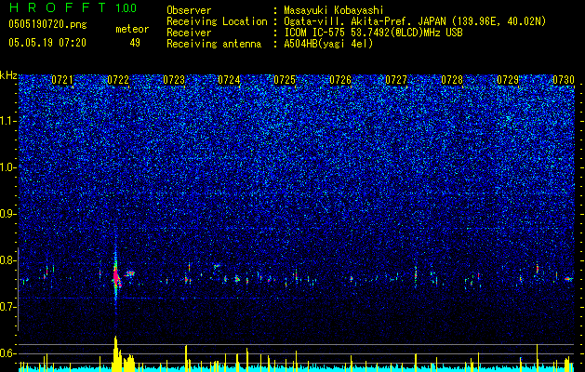Click the 0726 time marker
This screenshot has width=585, height=372.
coord(340,80)
